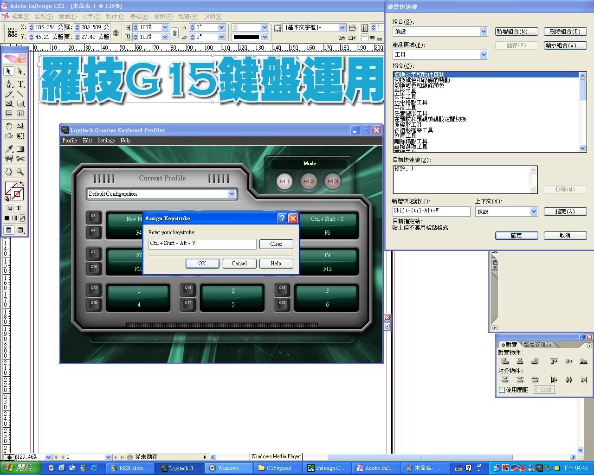Viewport: 594px width, 475px height.
Task: Click the 新增快速鍵 shortcut input field
Action: [x=431, y=212]
